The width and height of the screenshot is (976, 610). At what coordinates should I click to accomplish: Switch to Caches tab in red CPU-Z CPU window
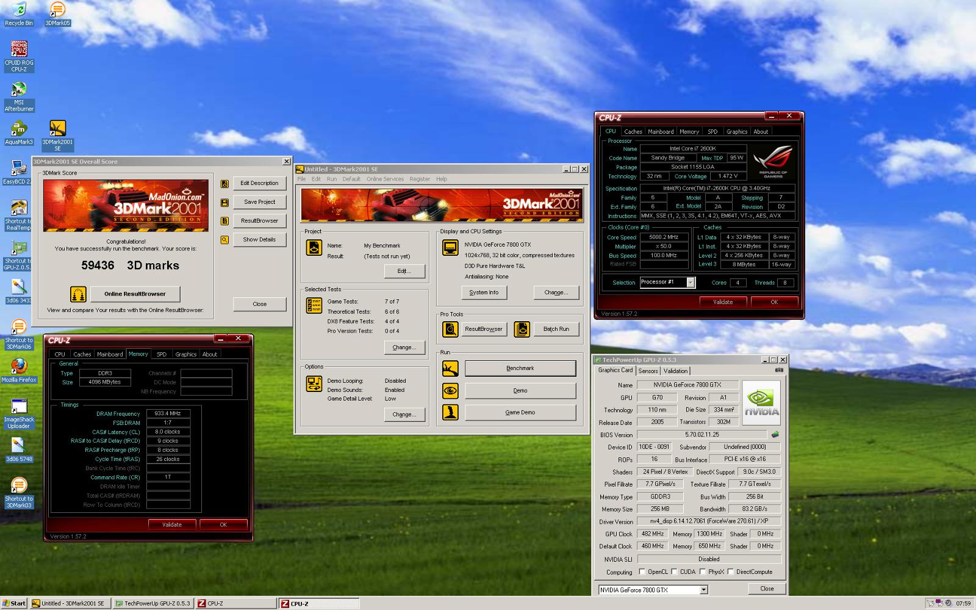[633, 131]
